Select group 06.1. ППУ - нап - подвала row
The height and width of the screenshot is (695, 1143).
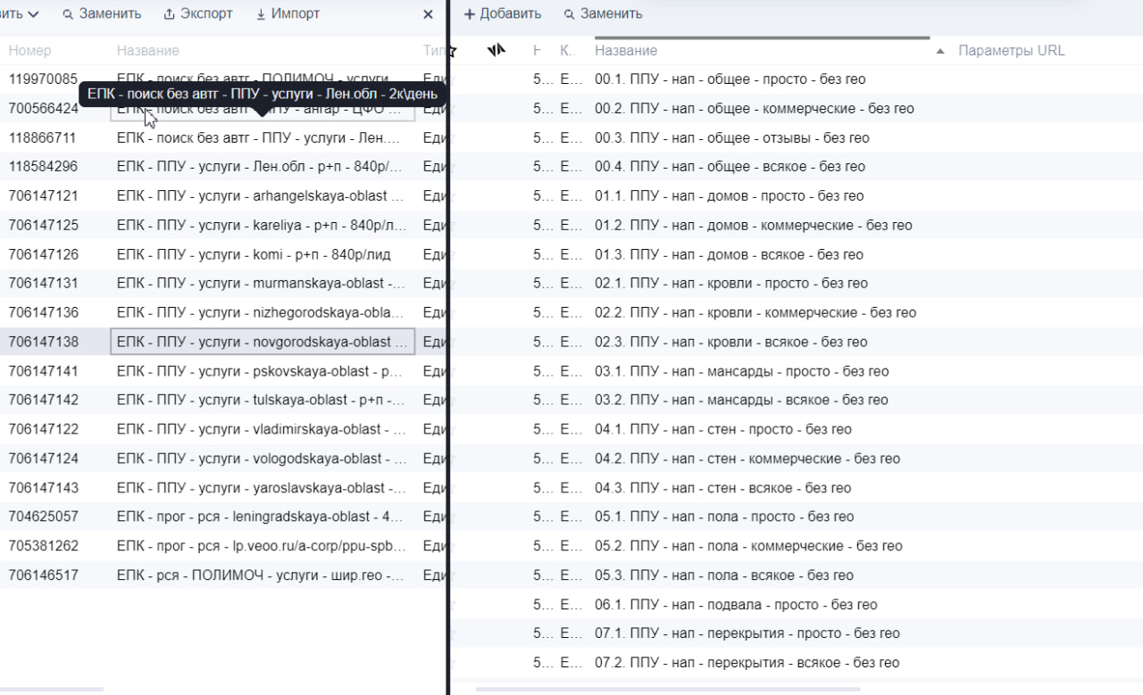coord(736,605)
